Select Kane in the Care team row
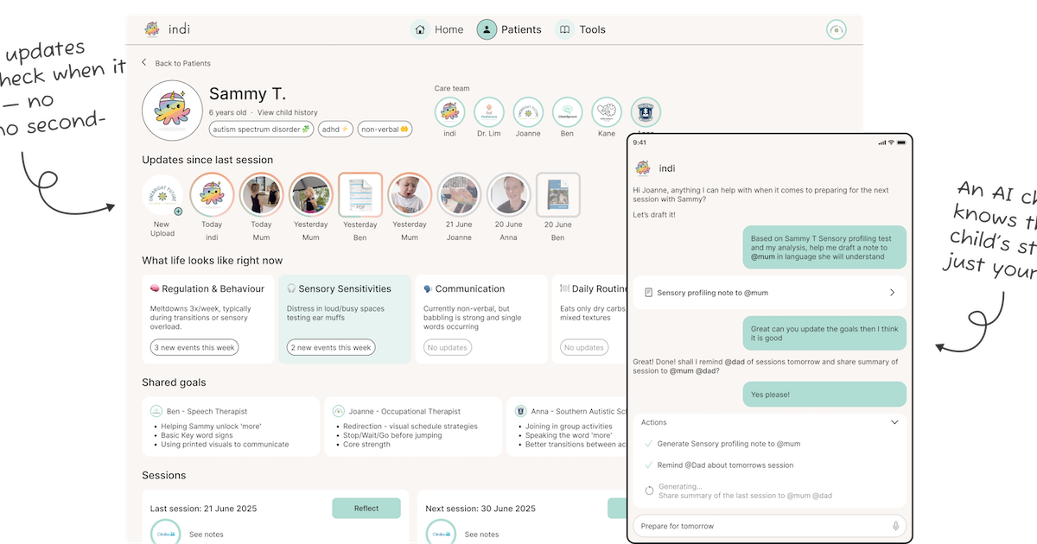 coord(606,112)
